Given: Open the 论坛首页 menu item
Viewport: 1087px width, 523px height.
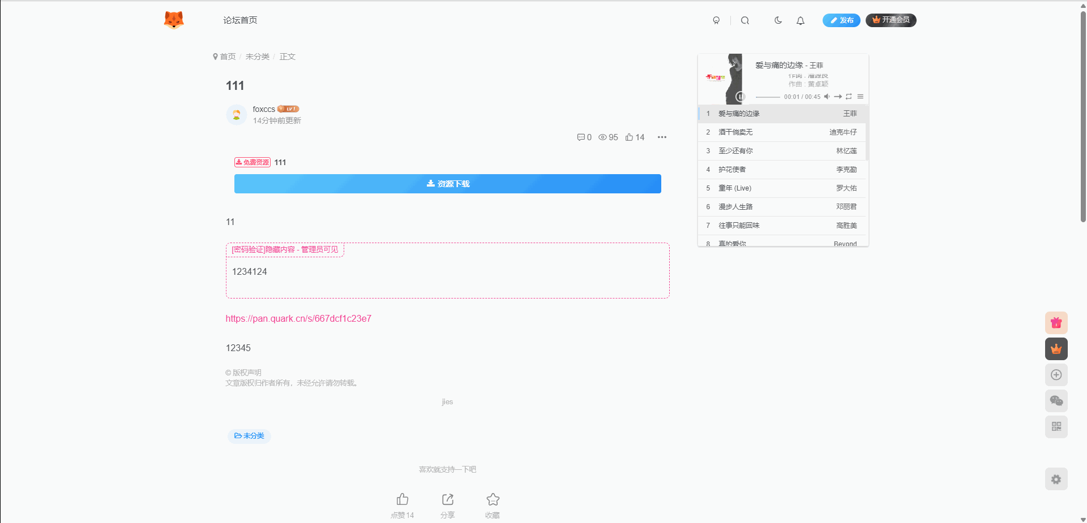Looking at the screenshot, I should pos(240,20).
